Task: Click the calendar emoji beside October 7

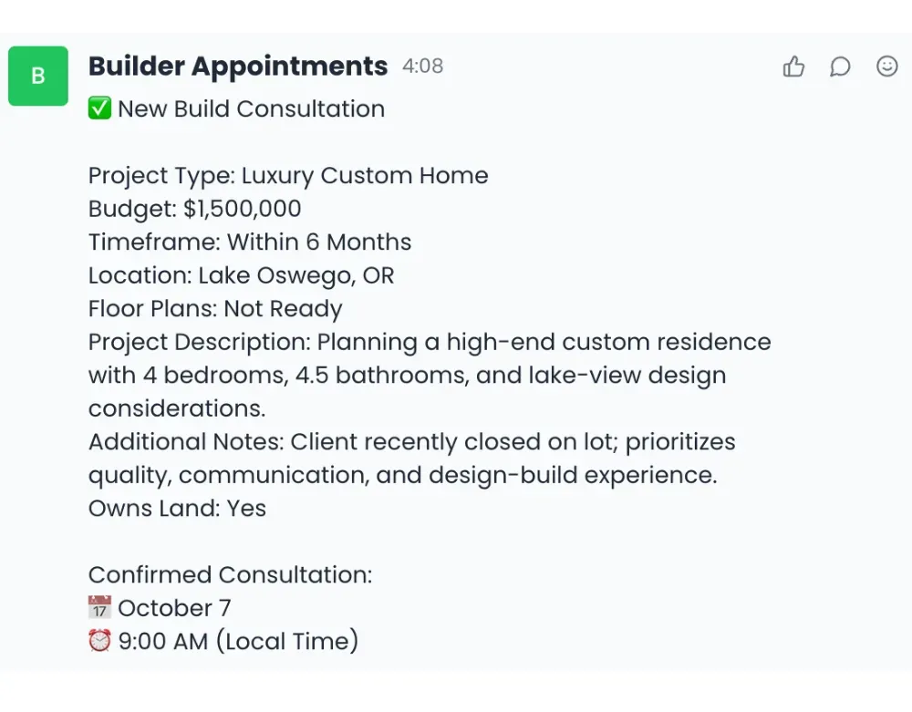Action: point(99,608)
